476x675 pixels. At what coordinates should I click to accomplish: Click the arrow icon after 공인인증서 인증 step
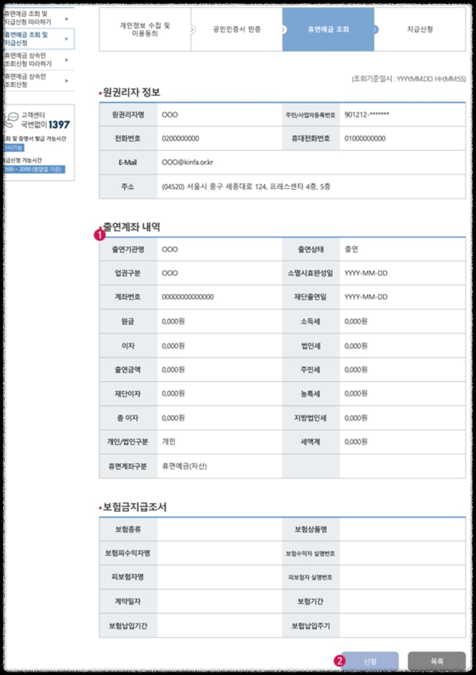click(x=283, y=30)
